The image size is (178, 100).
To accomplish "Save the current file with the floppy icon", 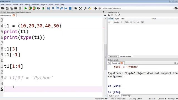I will pos(7,8).
